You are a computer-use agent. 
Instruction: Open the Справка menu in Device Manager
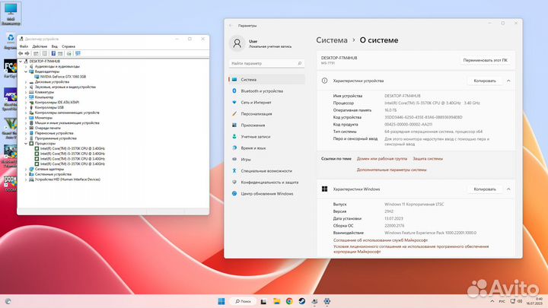pos(68,46)
